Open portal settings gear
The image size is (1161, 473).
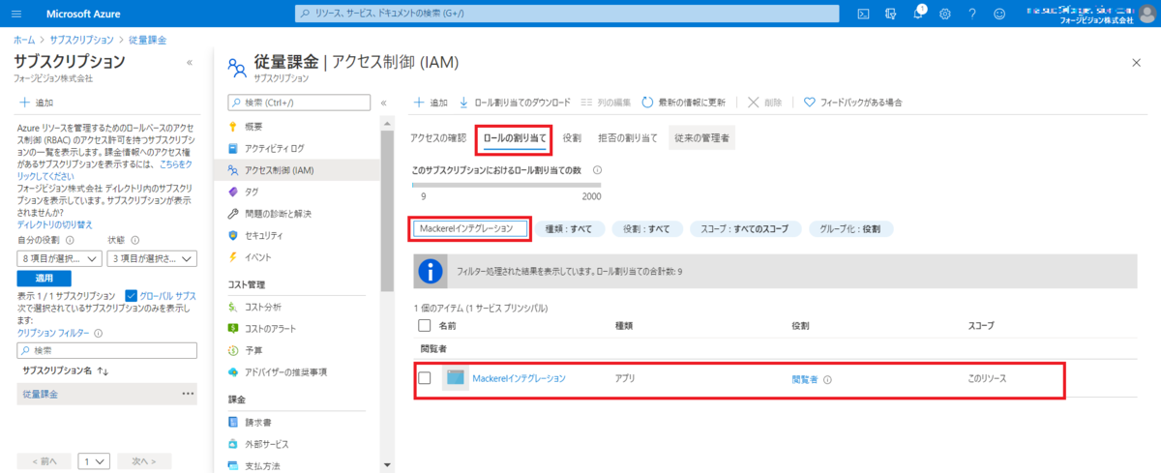945,14
